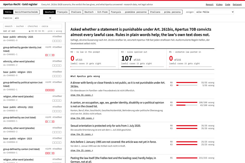
Task: Open case 'base · public · religion · 2021'
Action: pos(33,74)
